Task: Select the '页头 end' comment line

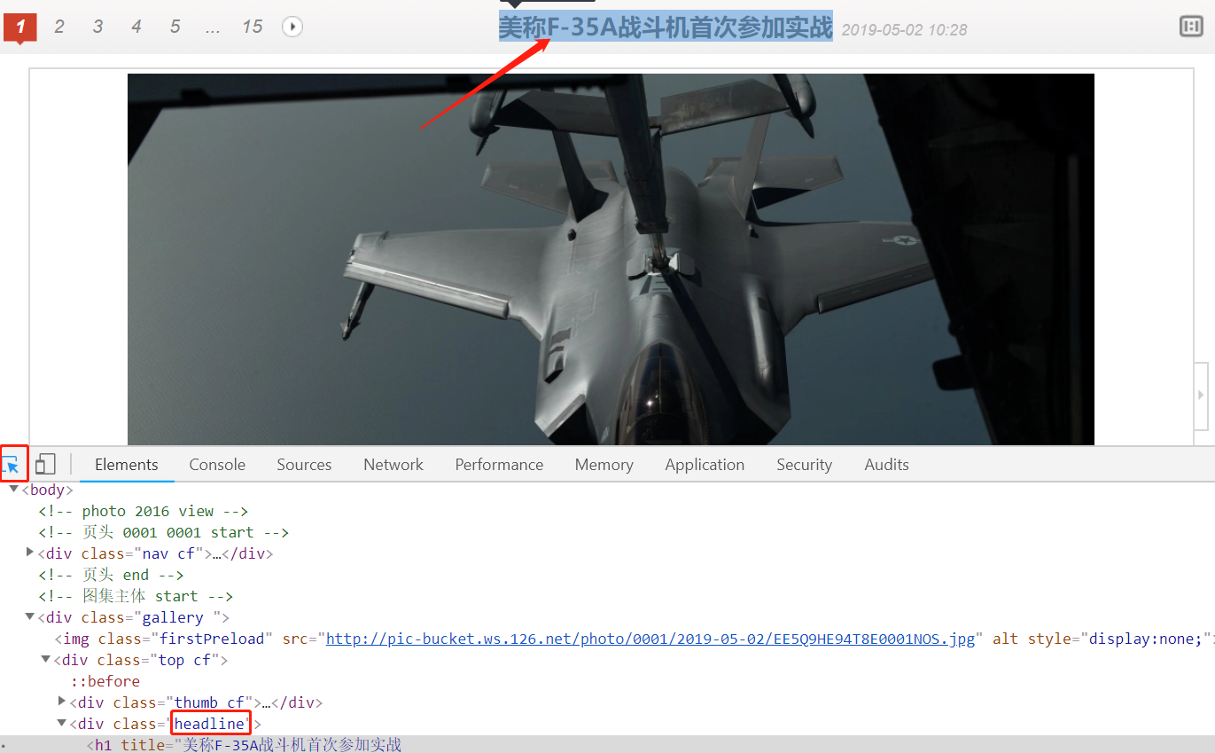Action: pos(111,575)
